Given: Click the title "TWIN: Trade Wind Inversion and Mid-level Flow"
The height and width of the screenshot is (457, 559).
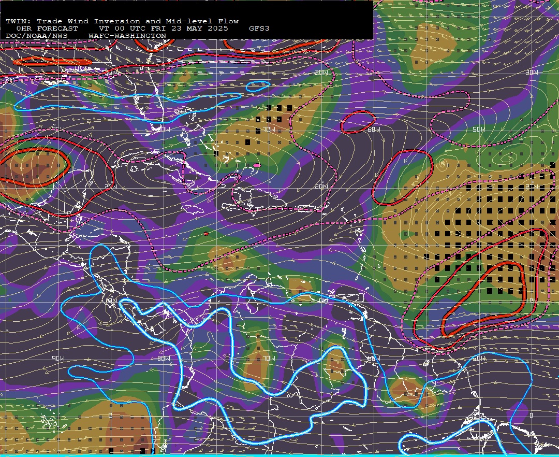Looking at the screenshot, I should [x=122, y=21].
